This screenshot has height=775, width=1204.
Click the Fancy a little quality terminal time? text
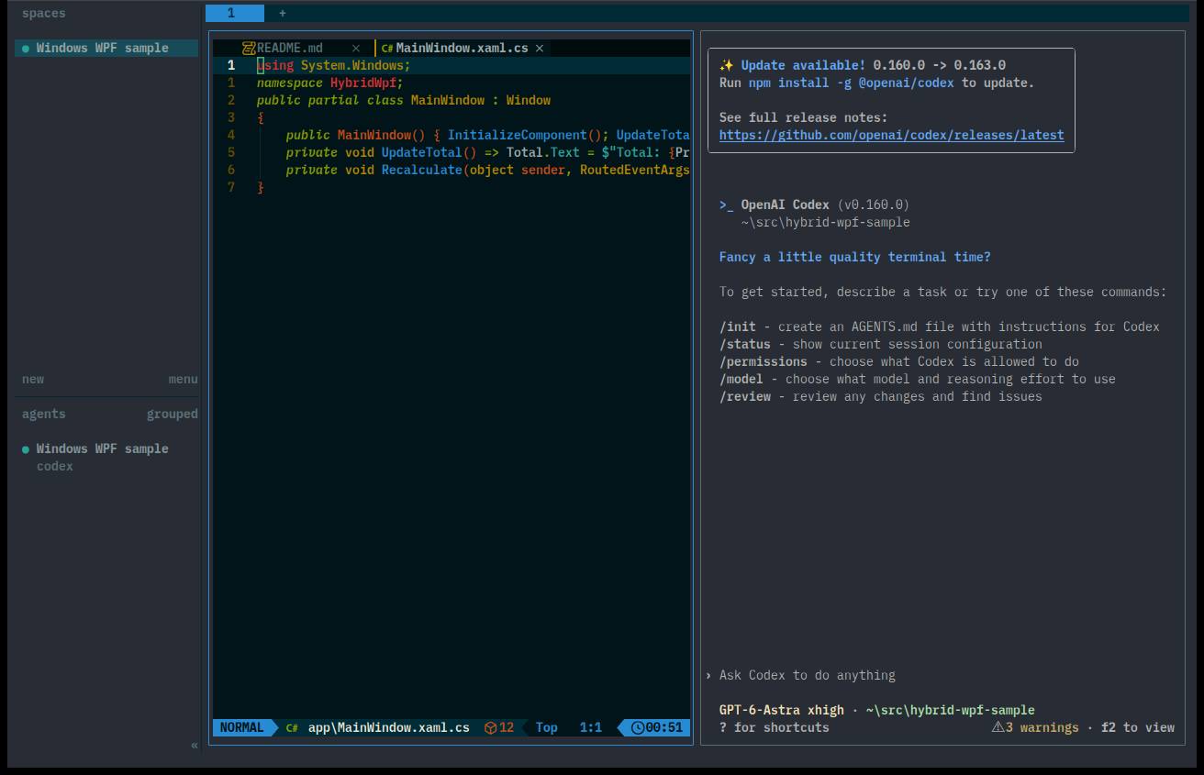tap(855, 257)
